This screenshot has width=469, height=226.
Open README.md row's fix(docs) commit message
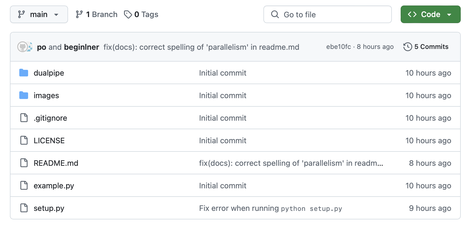coord(291,163)
